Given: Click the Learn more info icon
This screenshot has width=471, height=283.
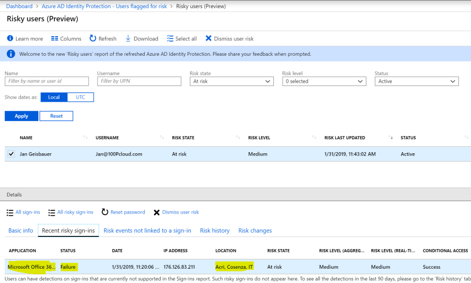Looking at the screenshot, I should (10, 39).
